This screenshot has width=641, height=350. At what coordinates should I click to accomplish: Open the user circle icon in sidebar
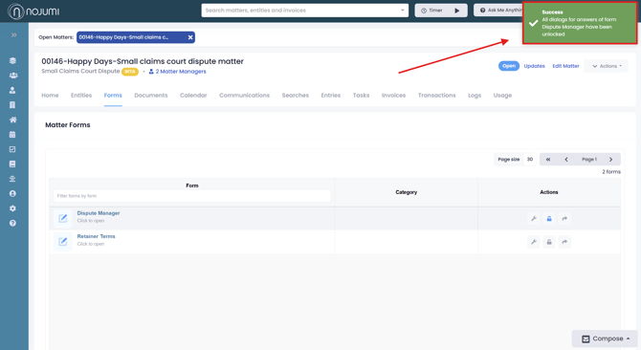click(x=12, y=193)
